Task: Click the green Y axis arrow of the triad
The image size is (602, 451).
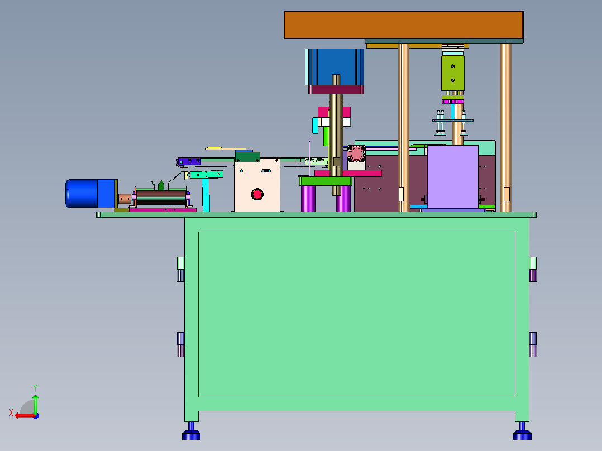Action: tap(35, 404)
